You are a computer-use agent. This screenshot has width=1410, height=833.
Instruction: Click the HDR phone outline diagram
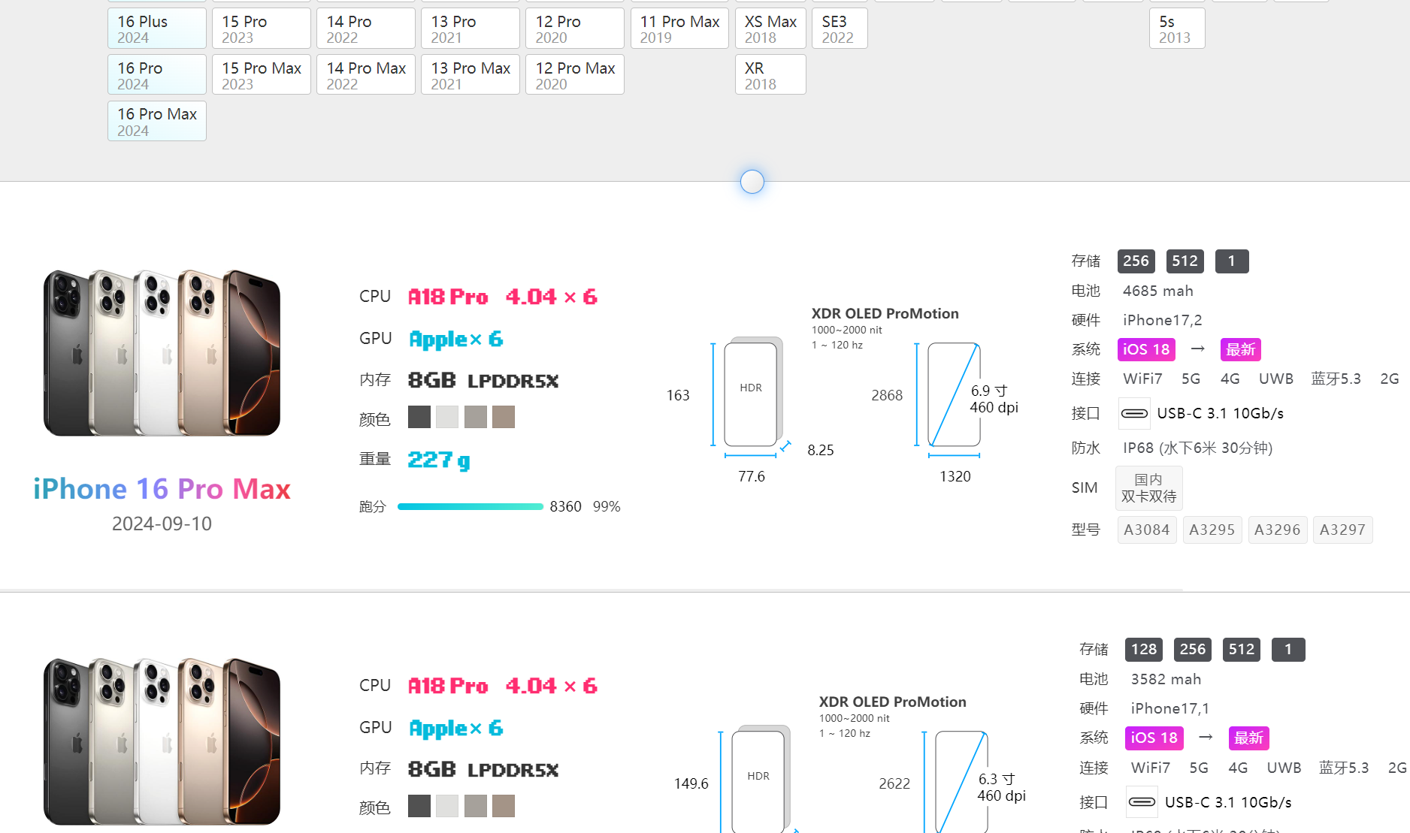(751, 394)
